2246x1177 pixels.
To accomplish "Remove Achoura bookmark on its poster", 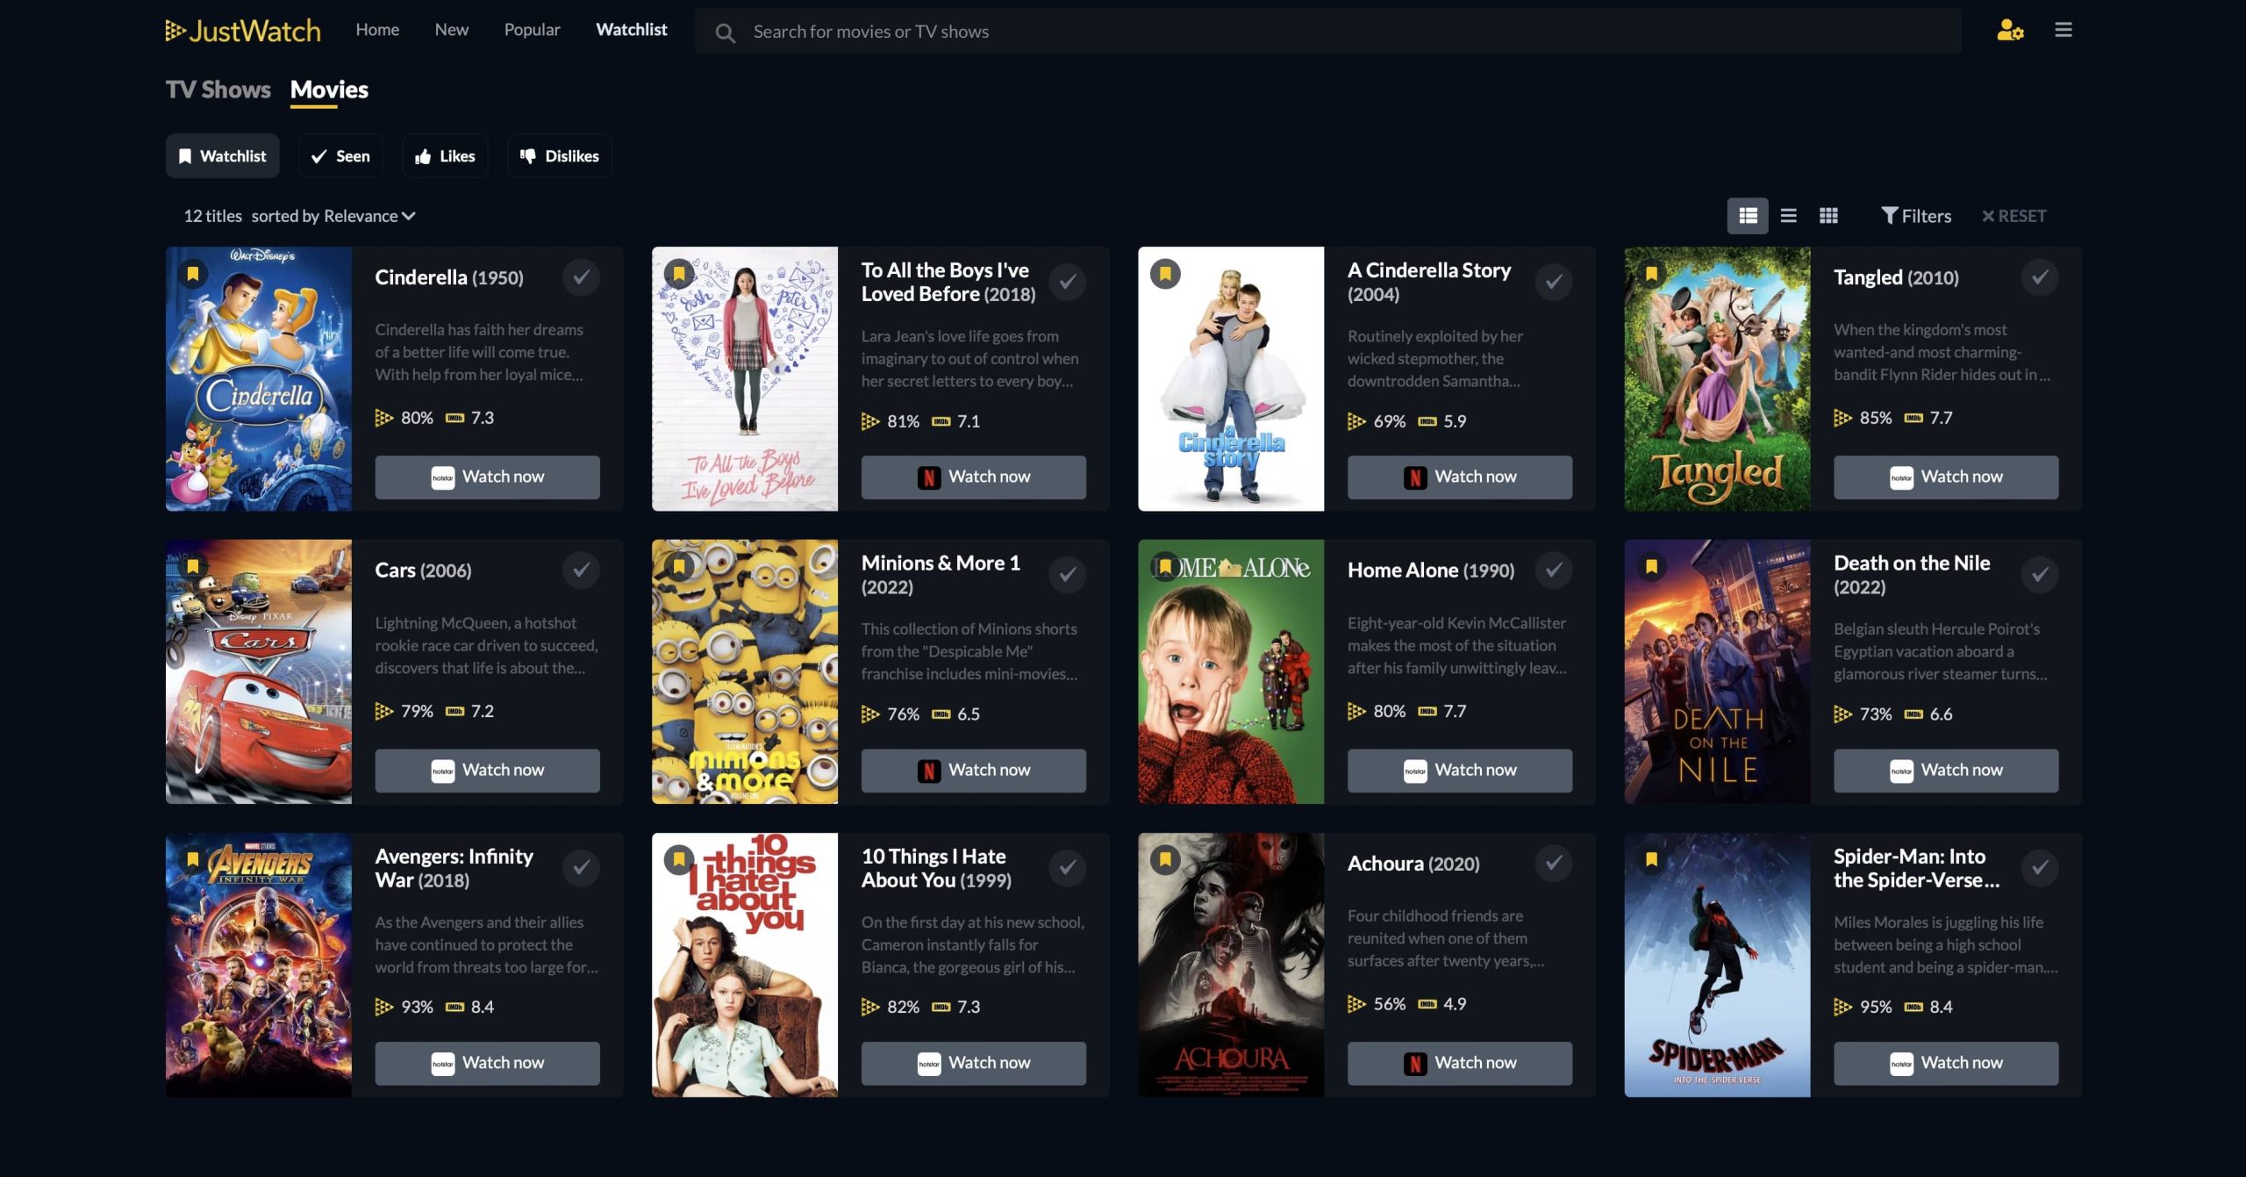I will (x=1165, y=860).
